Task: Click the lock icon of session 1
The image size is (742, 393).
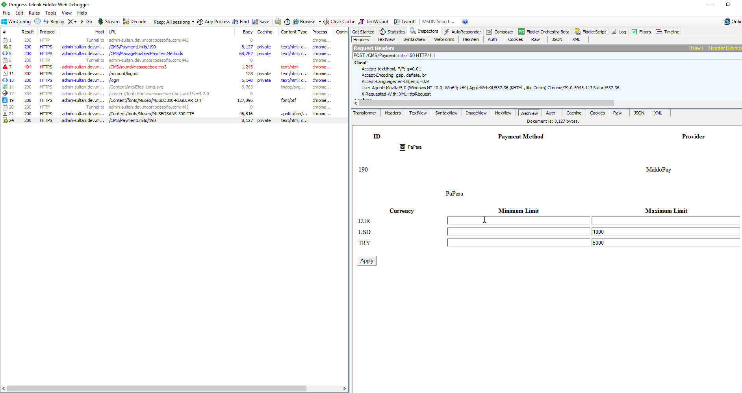Action: (x=5, y=40)
